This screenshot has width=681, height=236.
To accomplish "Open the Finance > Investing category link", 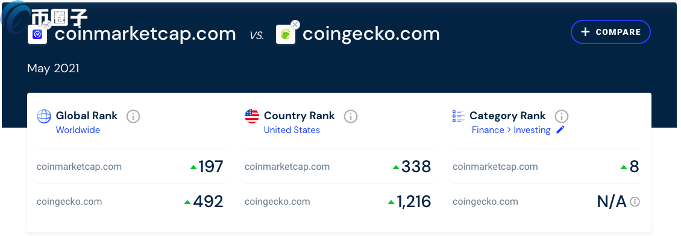I will (x=511, y=129).
